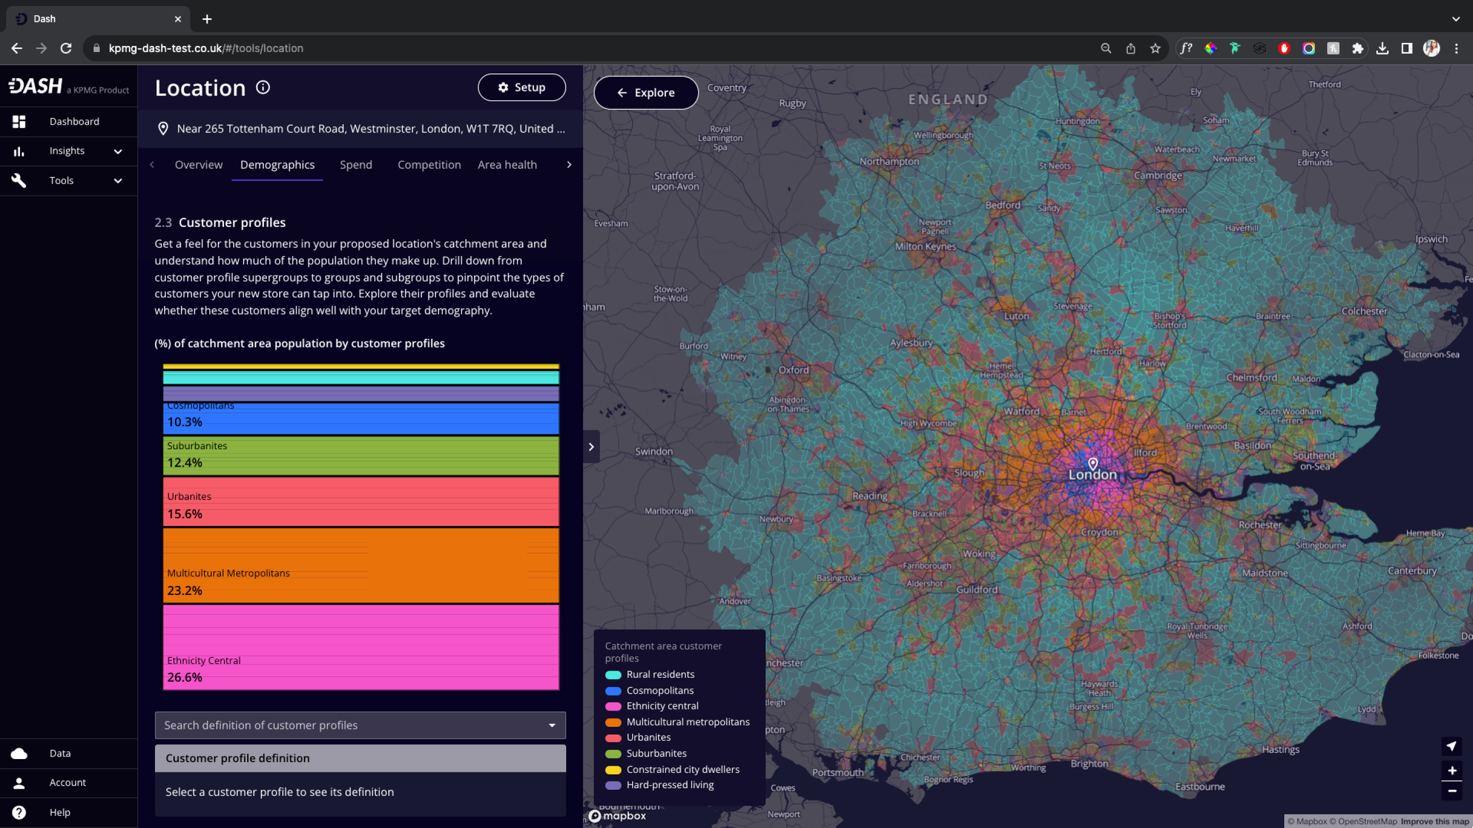Click the Setup button
The height and width of the screenshot is (828, 1473).
[x=521, y=87]
